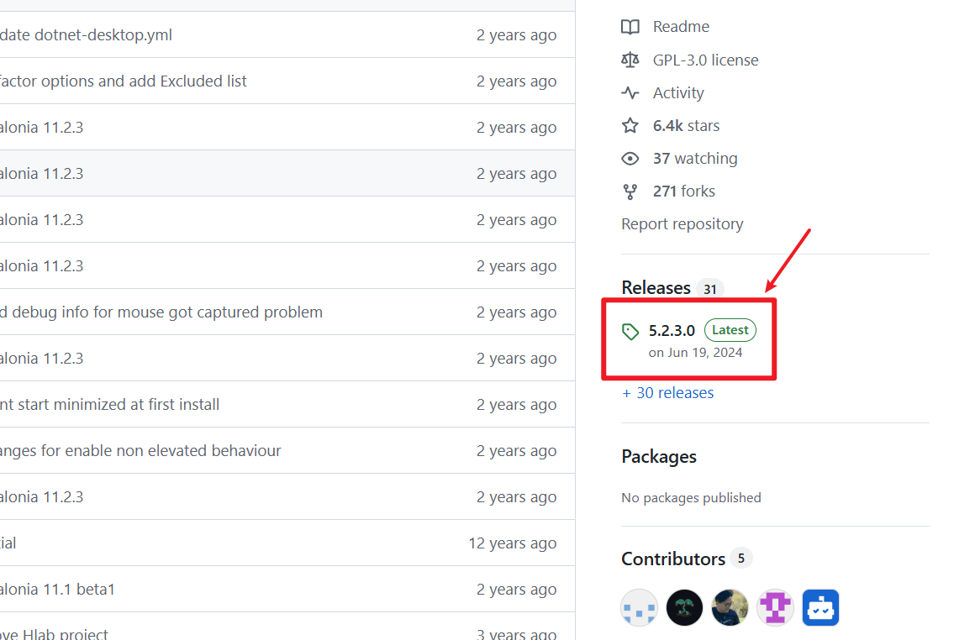Click the green Latest badge
Screen dimensions: 975x640
(730, 330)
